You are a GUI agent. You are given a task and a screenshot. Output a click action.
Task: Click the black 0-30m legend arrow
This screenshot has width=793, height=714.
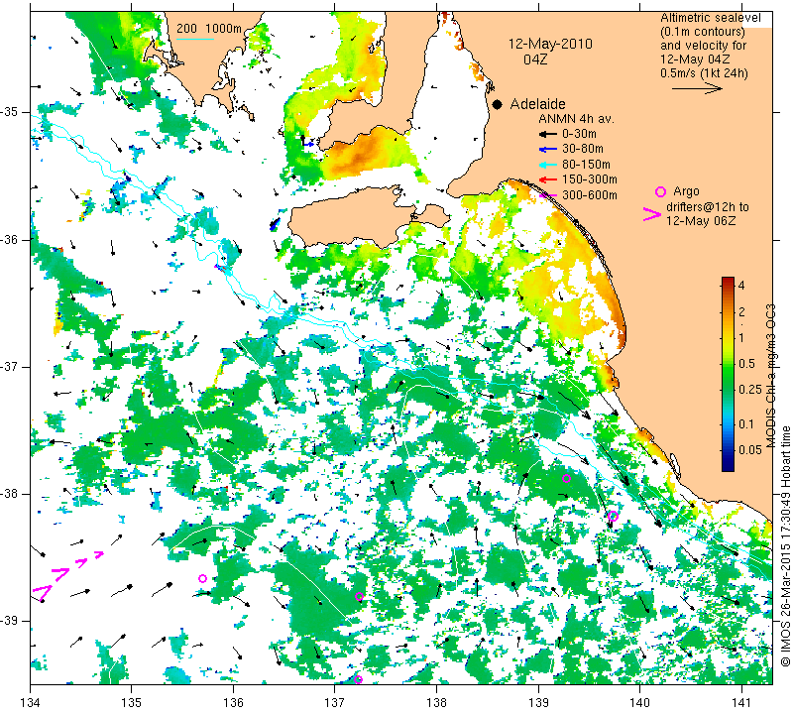click(548, 135)
